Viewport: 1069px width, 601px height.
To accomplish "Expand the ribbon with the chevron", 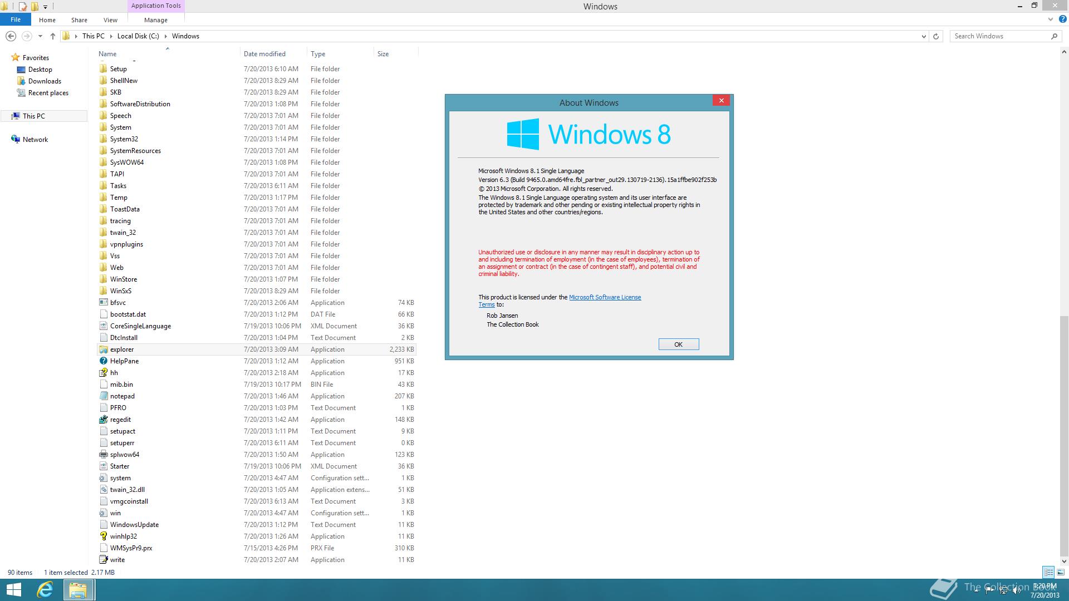I will tap(1051, 19).
